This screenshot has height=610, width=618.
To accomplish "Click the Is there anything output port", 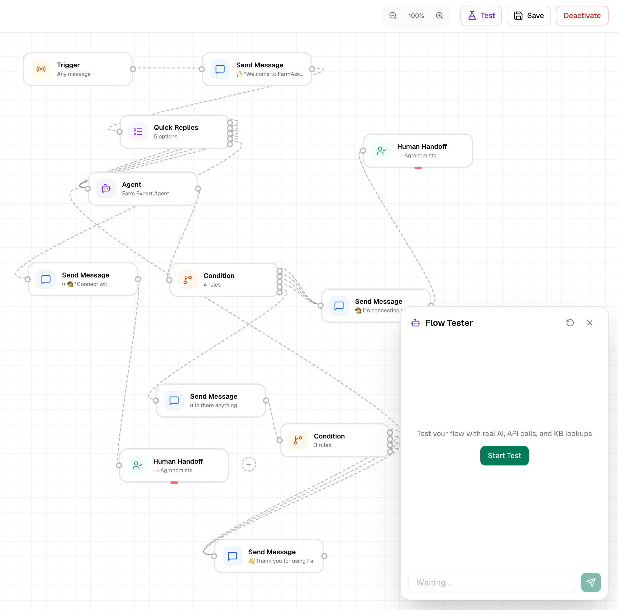I will (x=266, y=400).
